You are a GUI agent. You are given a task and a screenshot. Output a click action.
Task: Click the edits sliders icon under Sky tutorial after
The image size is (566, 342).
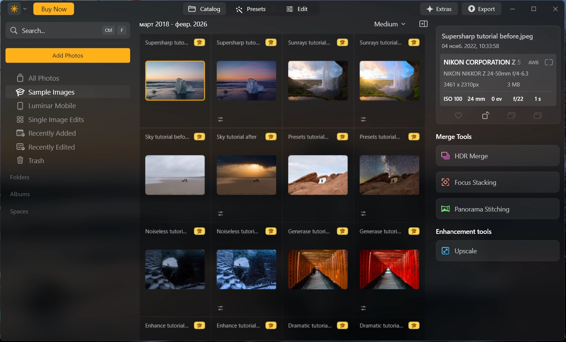220,213
